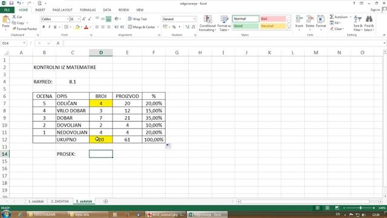
Task: Toggle Align Left in Alignment group
Action: coord(97,27)
